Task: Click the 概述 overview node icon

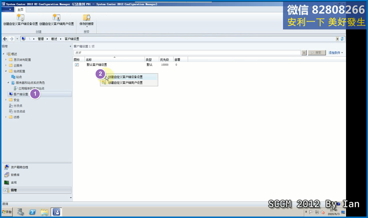Action: point(8,54)
